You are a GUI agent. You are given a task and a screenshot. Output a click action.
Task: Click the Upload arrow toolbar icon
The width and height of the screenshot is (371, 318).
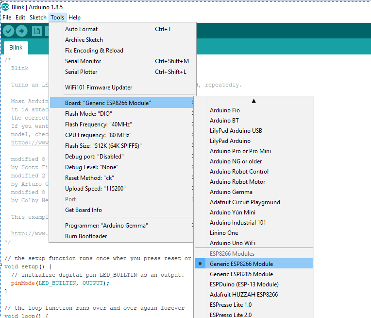coord(21,31)
